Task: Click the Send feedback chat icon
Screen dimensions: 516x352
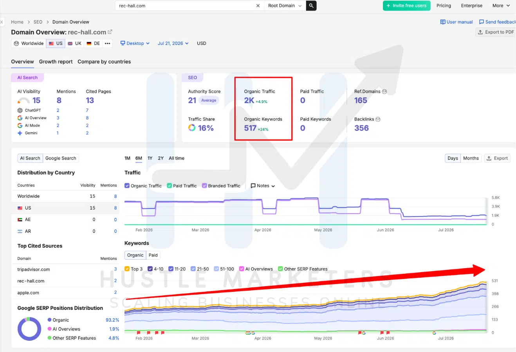Action: tap(482, 22)
